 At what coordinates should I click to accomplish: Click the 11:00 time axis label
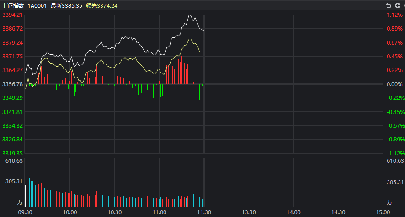[x=160, y=212]
